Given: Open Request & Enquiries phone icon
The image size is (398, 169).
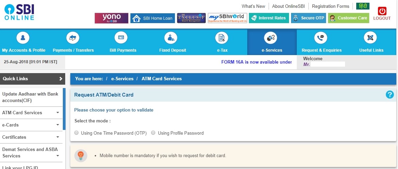Looking at the screenshot, I should 321,38.
